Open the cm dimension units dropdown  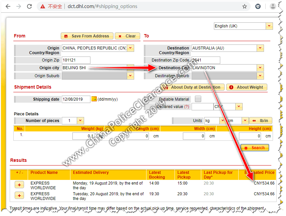pos(245,121)
